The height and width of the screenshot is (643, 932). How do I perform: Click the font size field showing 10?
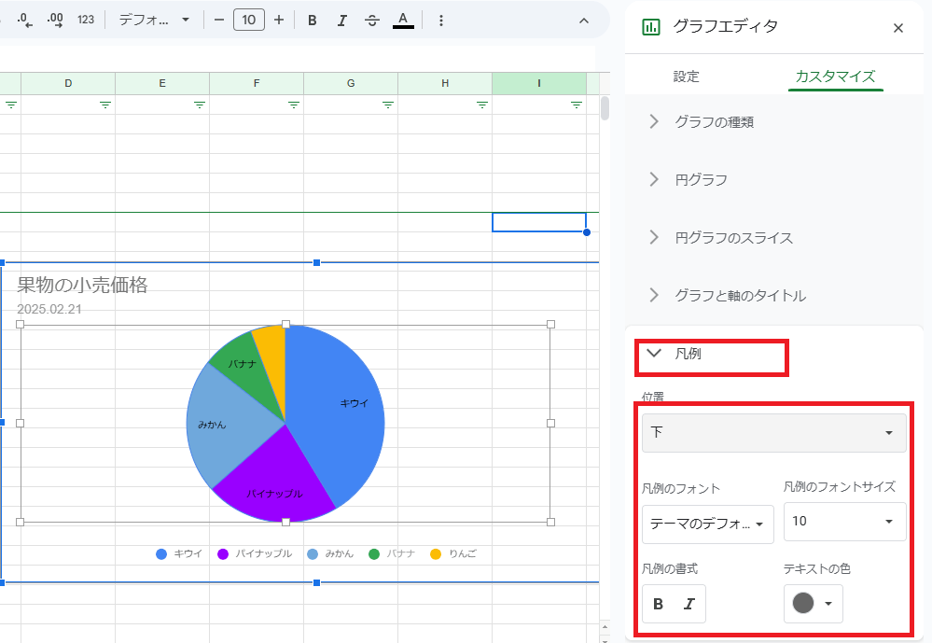[x=248, y=21]
